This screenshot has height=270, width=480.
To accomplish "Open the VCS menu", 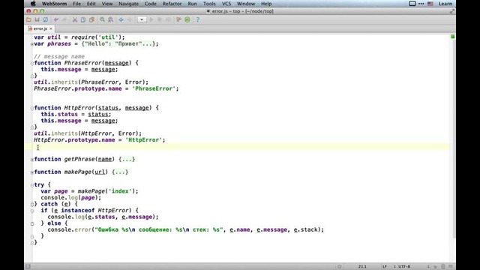I will point(226,4).
